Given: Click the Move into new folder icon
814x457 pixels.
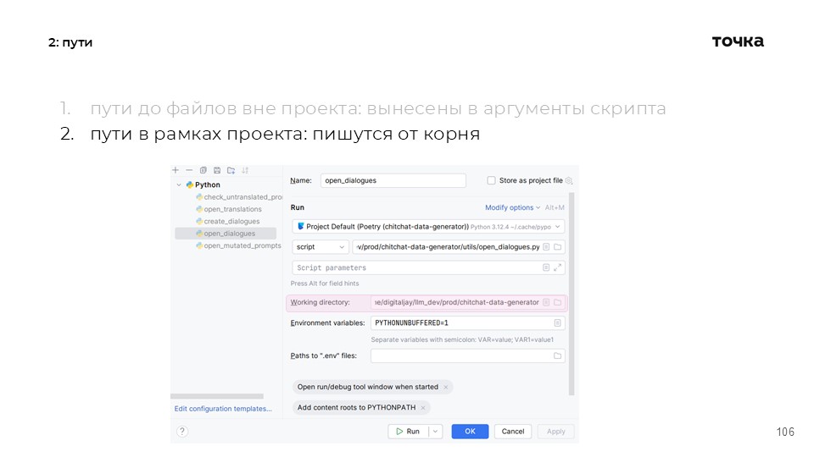Looking at the screenshot, I should (x=231, y=170).
